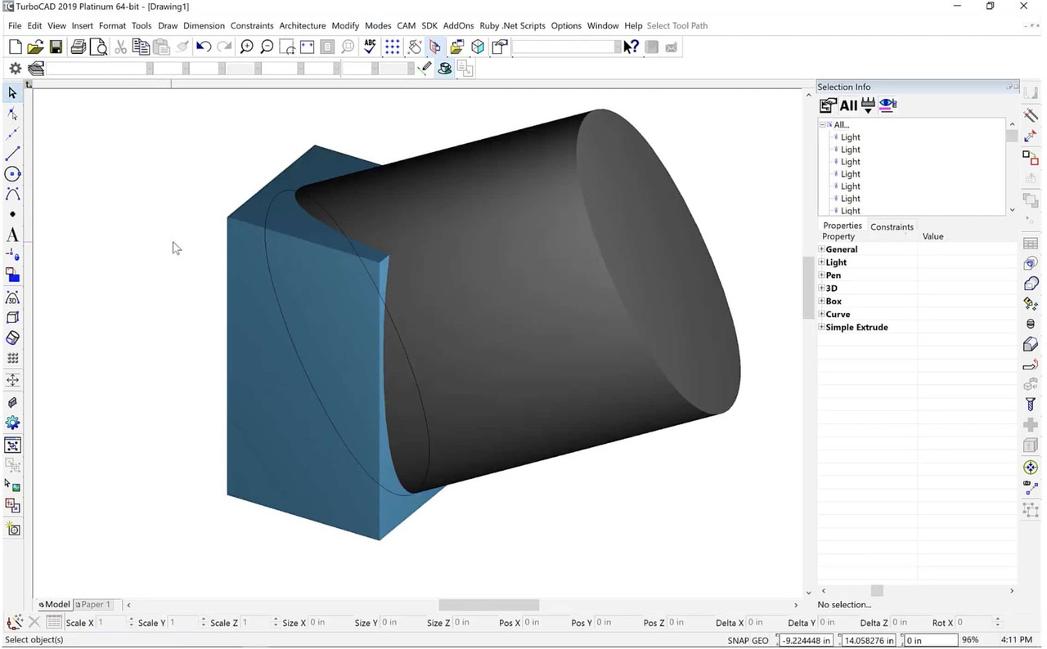Toggle visibility with the eye icon in Selection Info
This screenshot has height=649, width=1047.
[887, 105]
